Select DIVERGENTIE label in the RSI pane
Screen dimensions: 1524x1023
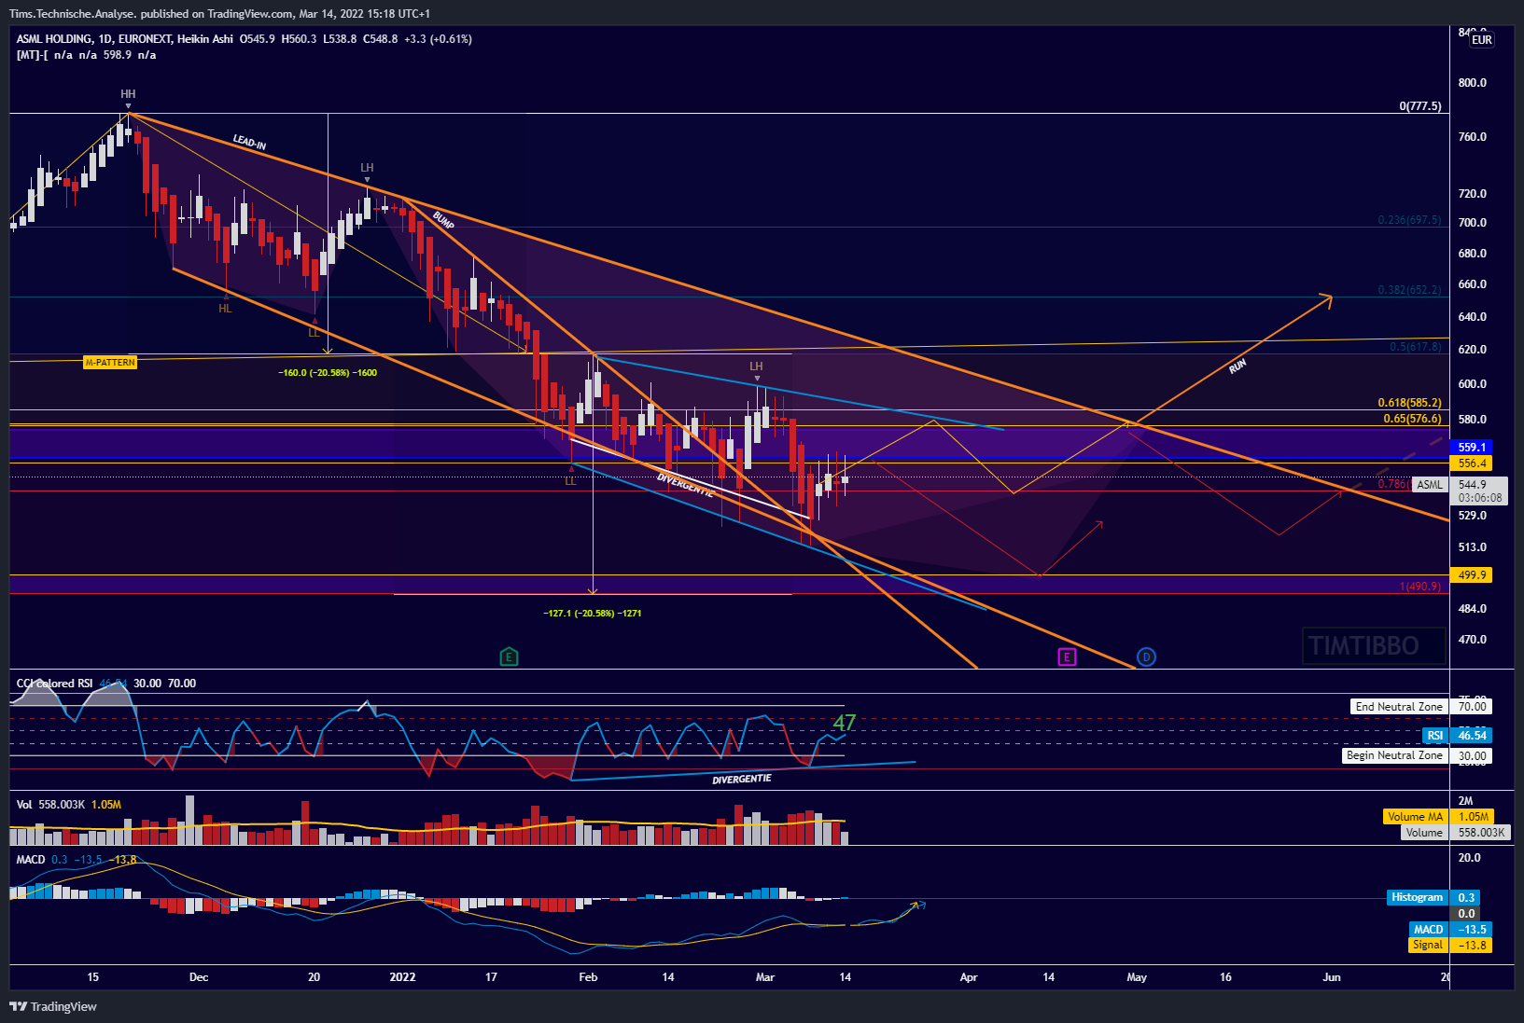point(742,779)
